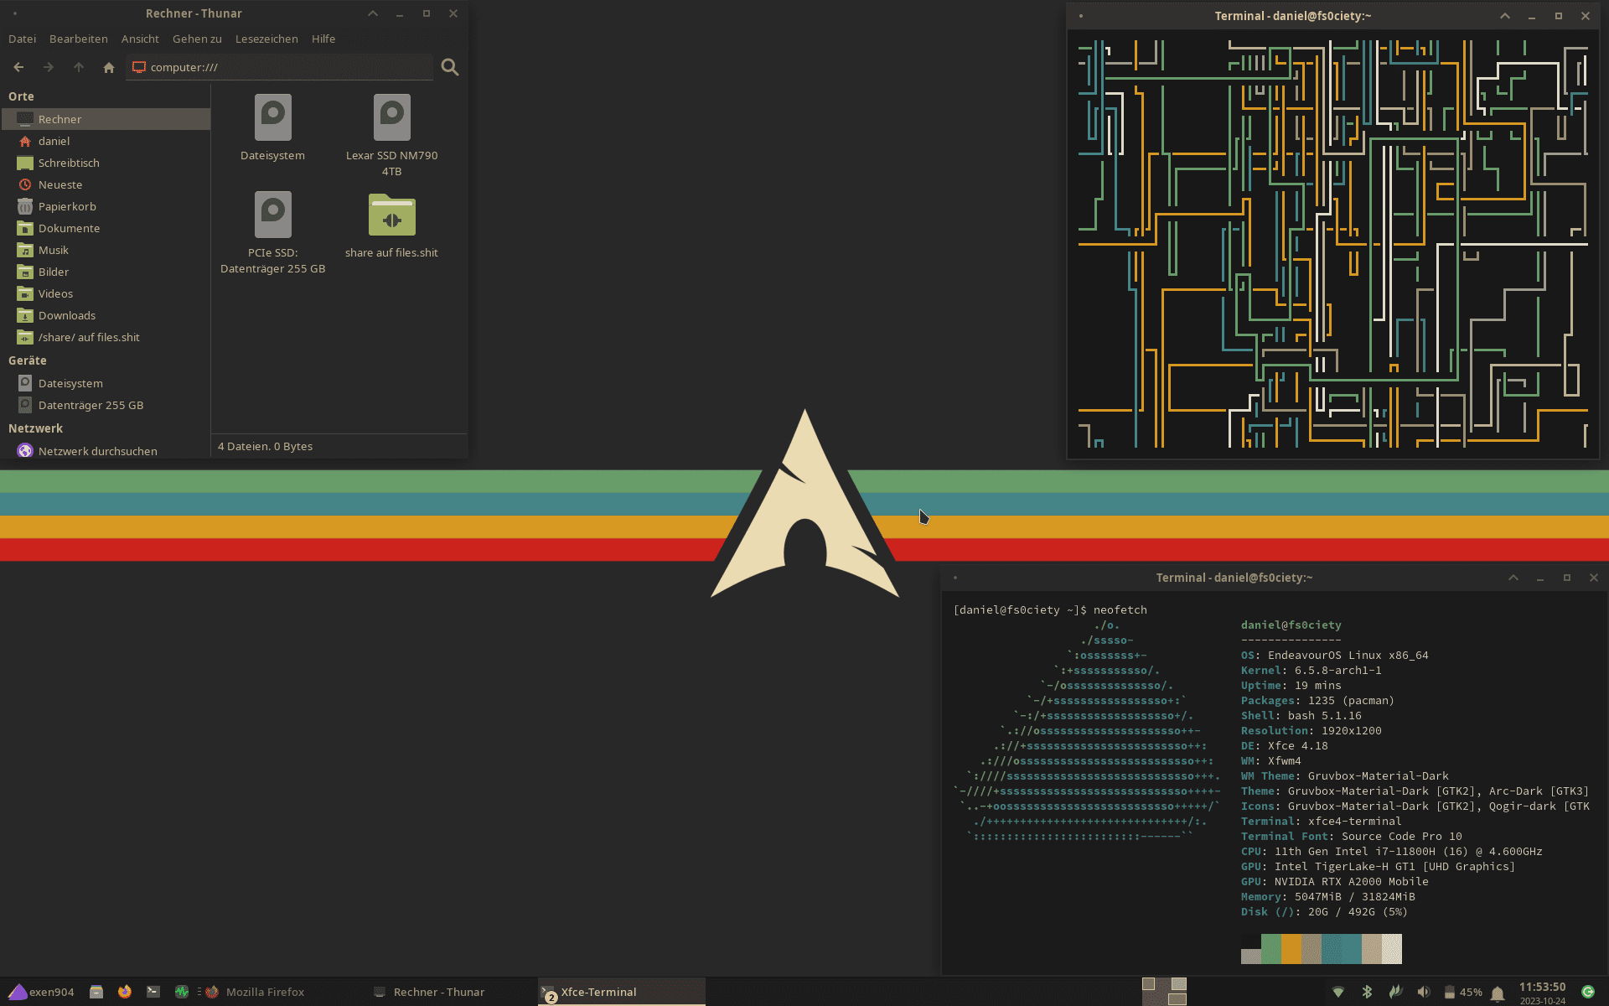Go to parent folder with up arrow

(x=79, y=67)
